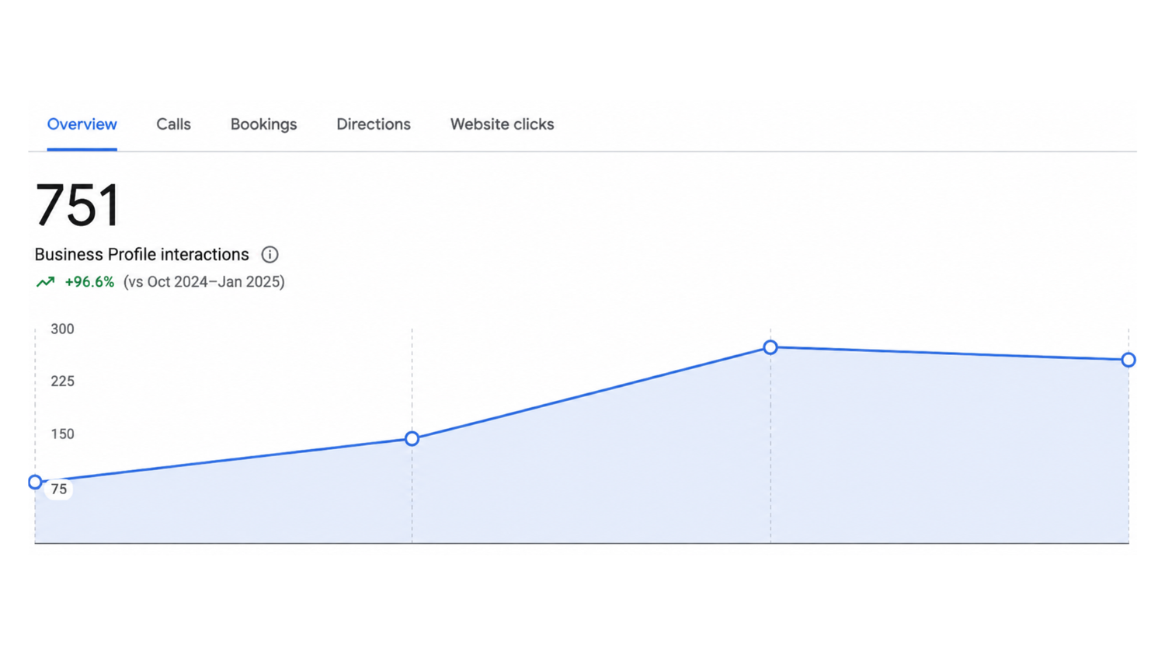Click the +96.6% change percentage

89,282
